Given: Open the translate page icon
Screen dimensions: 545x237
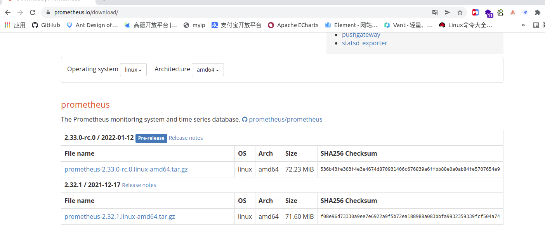Looking at the screenshot, I should tap(435, 12).
